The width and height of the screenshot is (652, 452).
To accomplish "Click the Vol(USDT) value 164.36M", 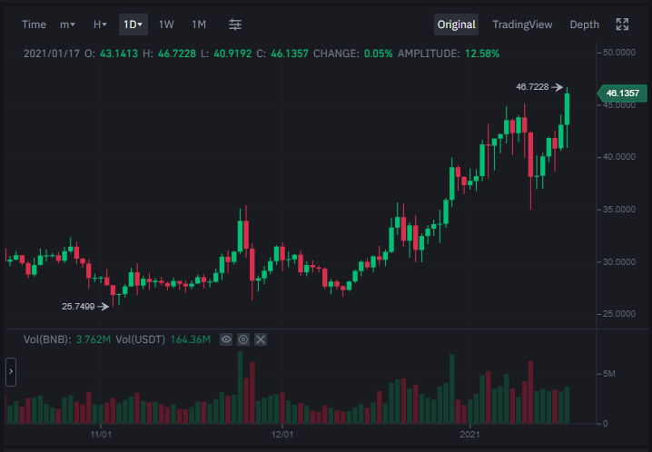I will 191,339.
